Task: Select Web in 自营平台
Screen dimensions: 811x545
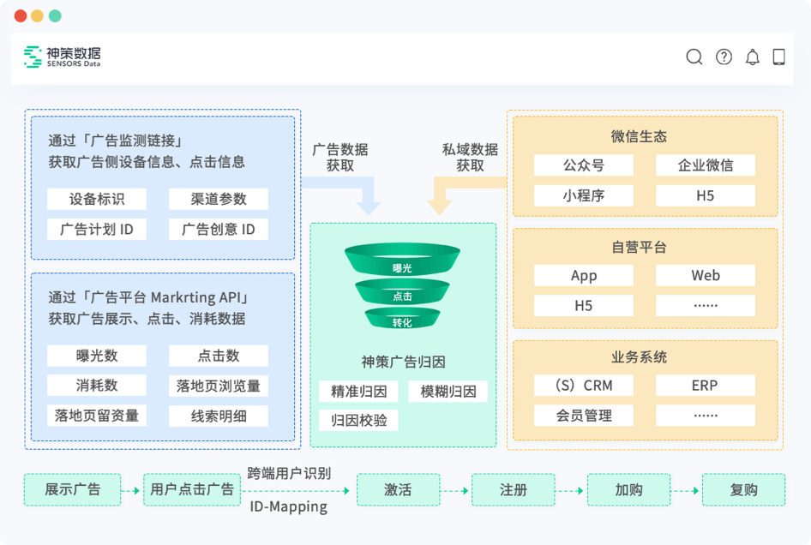Action: point(706,275)
